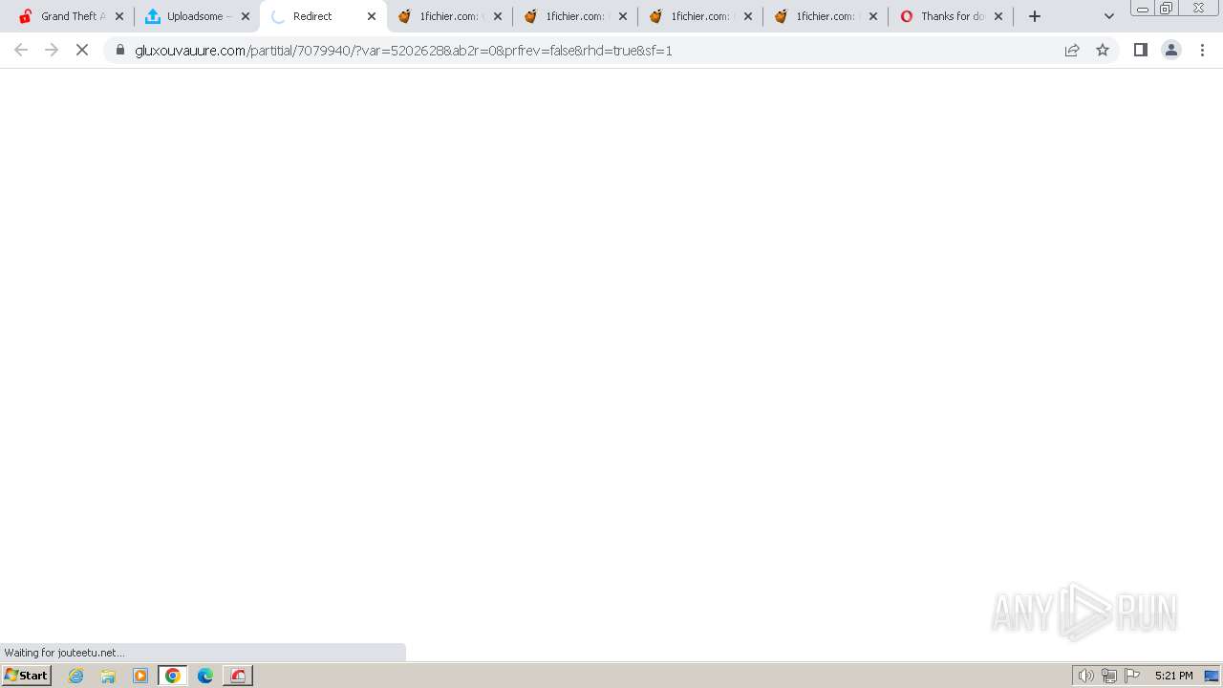Go back to previous page

pos(21,50)
